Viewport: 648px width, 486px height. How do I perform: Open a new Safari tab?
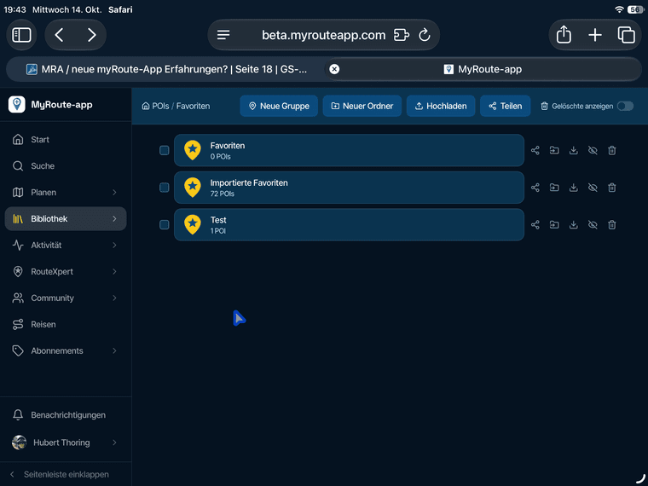tap(595, 35)
